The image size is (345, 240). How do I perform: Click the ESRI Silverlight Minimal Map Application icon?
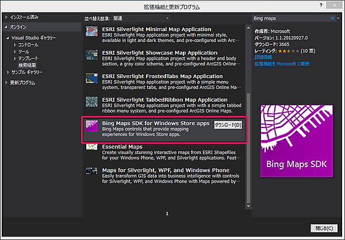(92, 32)
